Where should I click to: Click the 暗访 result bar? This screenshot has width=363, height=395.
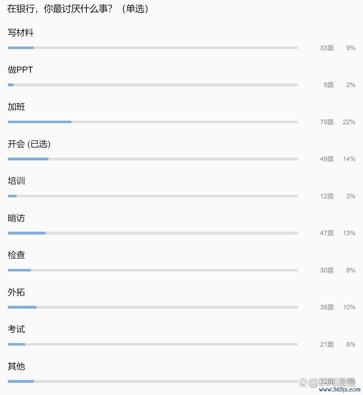tap(153, 233)
